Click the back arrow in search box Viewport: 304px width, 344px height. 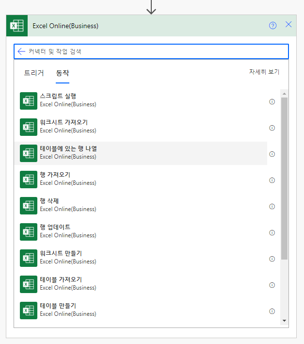21,51
